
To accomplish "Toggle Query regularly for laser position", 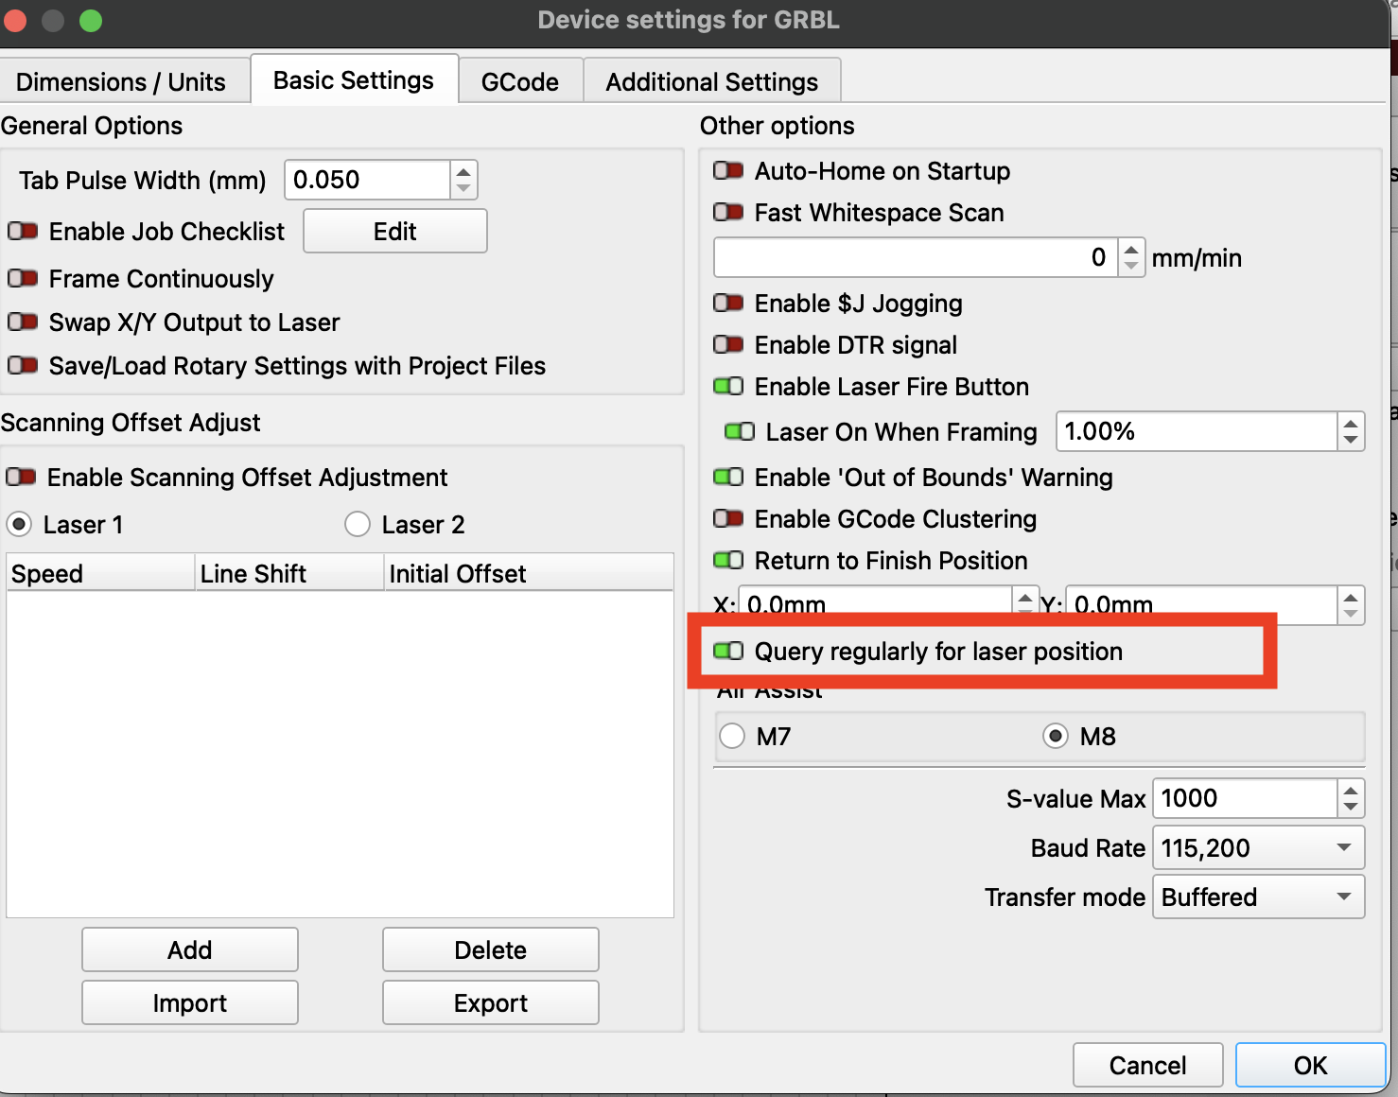I will 728,651.
